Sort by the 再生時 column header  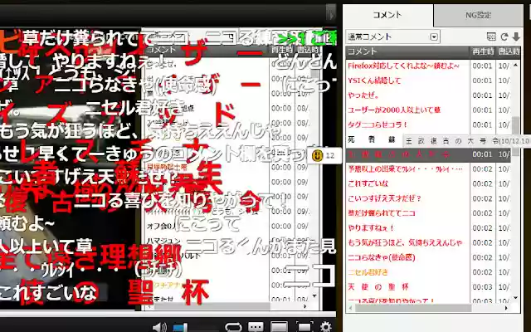[483, 51]
